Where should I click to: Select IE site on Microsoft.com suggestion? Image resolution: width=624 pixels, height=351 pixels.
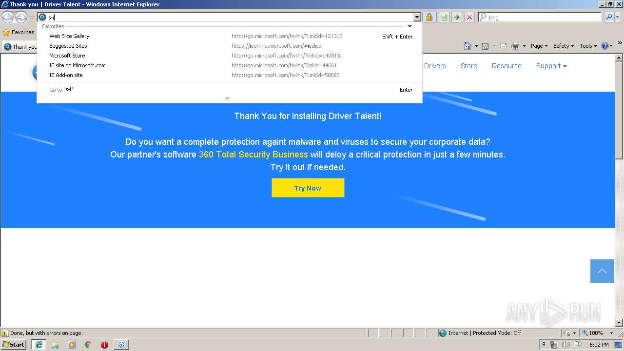(230, 65)
